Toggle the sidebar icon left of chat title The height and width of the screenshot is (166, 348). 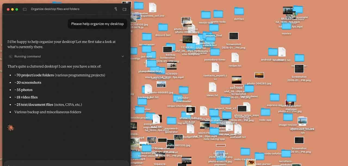tap(25, 9)
